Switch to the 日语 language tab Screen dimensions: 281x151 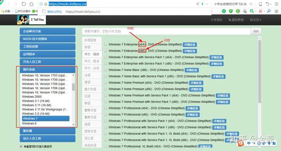click(x=92, y=96)
